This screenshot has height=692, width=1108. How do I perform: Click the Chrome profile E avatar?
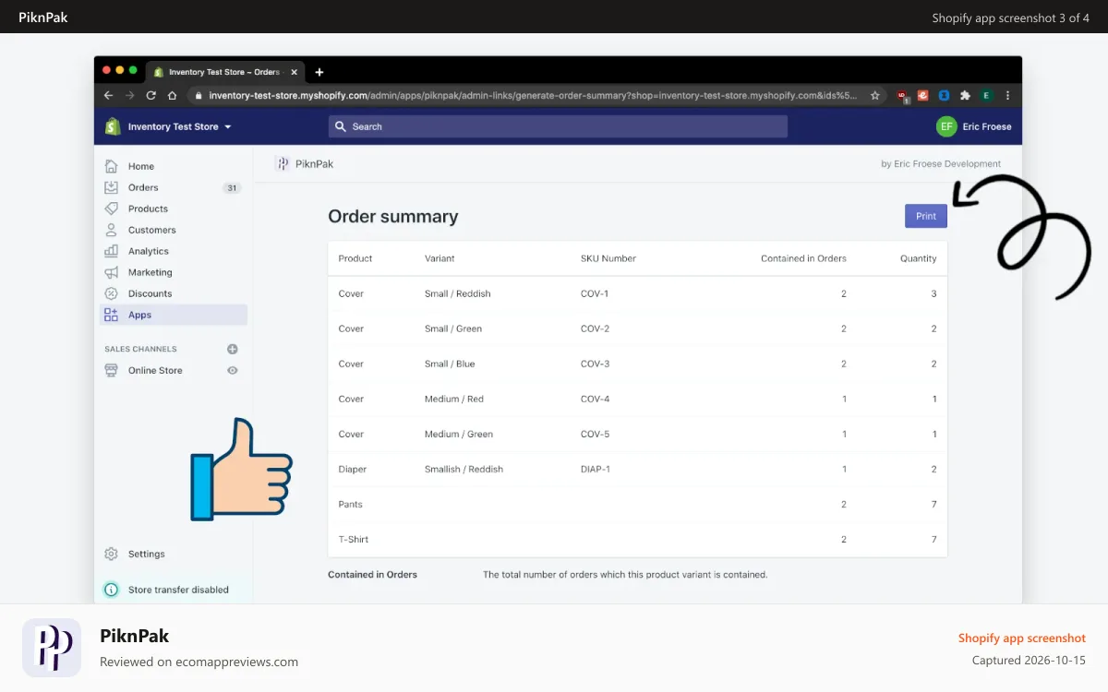click(x=986, y=95)
